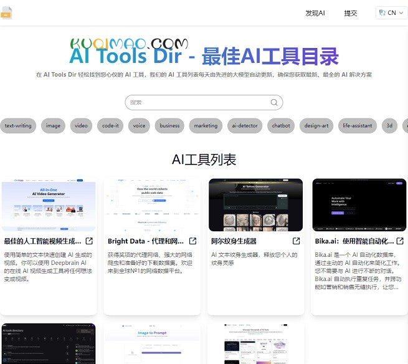The height and width of the screenshot is (364, 408).
Task: Open external link icon for Bika.ai card
Action: [400, 241]
